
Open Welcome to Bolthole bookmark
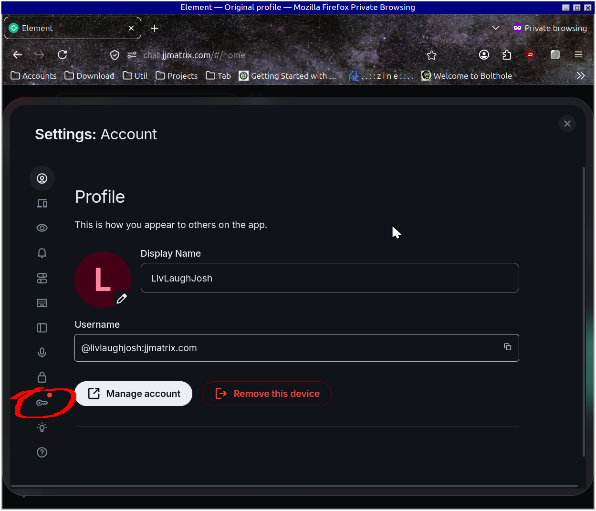point(467,76)
